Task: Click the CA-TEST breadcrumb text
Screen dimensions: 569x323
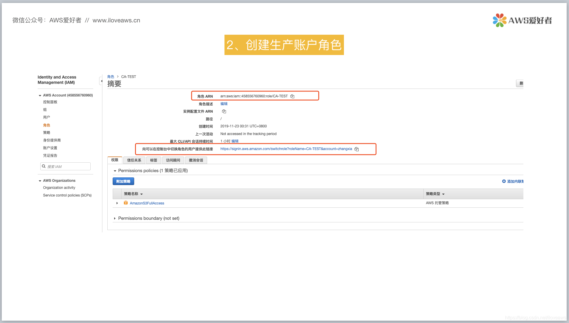Action: point(129,77)
